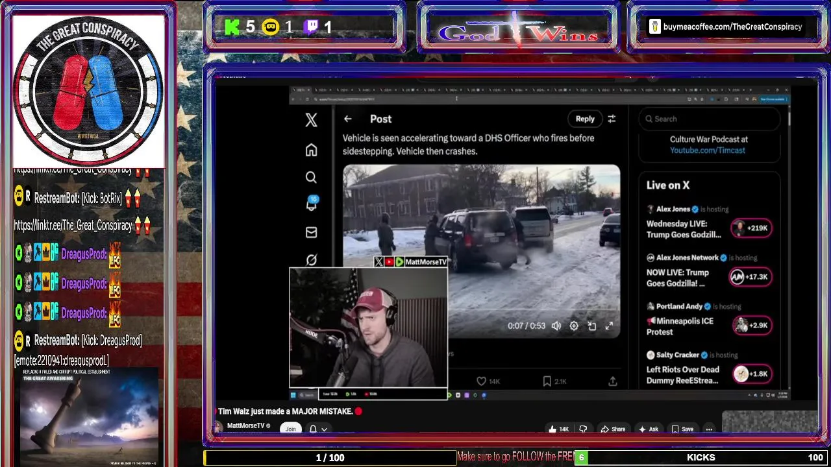Share the YouTube video

pos(613,429)
